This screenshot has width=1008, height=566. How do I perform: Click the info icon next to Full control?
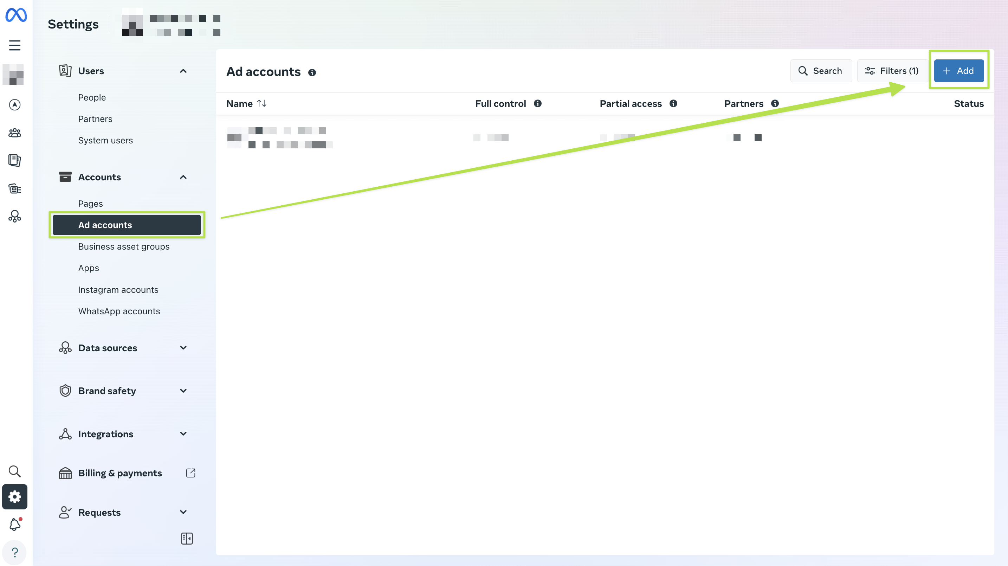pos(538,104)
